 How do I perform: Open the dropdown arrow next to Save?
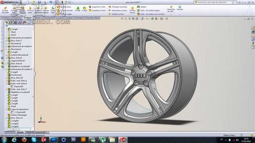[42, 2]
